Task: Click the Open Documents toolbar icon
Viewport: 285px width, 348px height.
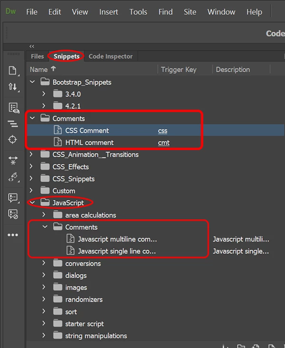Action: point(13,71)
